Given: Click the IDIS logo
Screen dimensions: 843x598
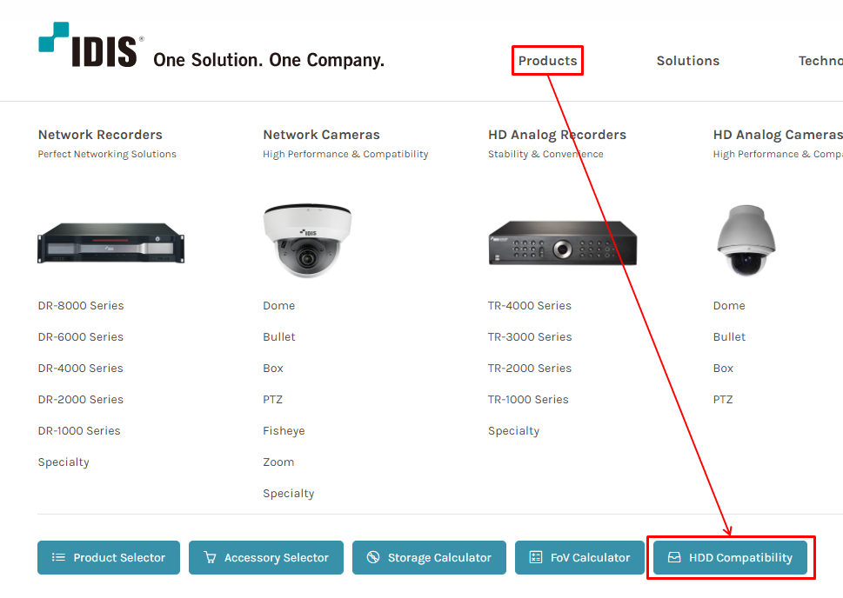Looking at the screenshot, I should point(91,44).
